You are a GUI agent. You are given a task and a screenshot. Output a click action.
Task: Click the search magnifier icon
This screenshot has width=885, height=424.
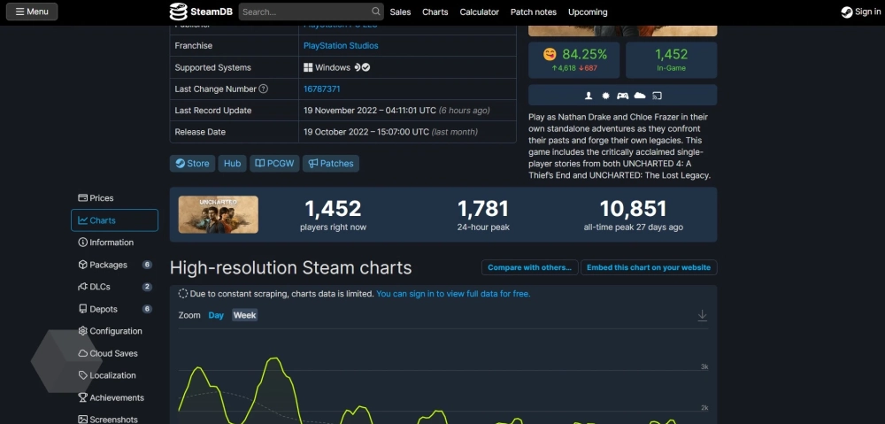(x=376, y=12)
